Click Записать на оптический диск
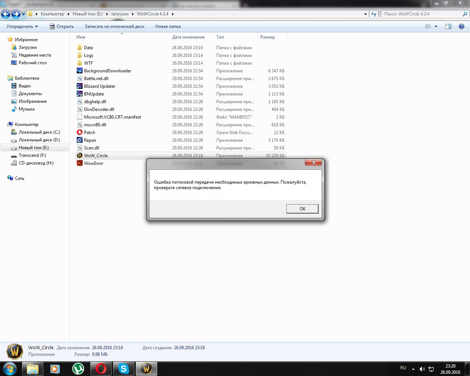Viewport: 470px width, 376px height. click(x=114, y=26)
